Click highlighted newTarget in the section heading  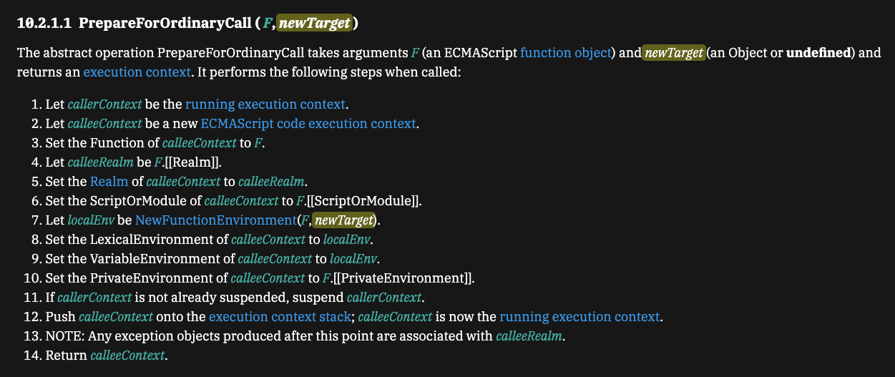315,24
